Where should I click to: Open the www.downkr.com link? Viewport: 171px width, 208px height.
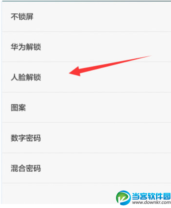(x=152, y=202)
